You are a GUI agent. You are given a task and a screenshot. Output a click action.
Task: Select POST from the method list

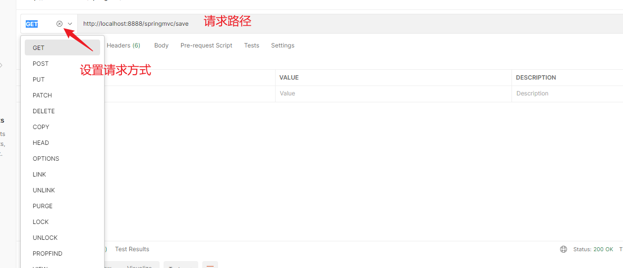pos(41,64)
